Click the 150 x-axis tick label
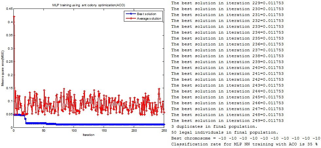321x148 pixels. (104, 130)
